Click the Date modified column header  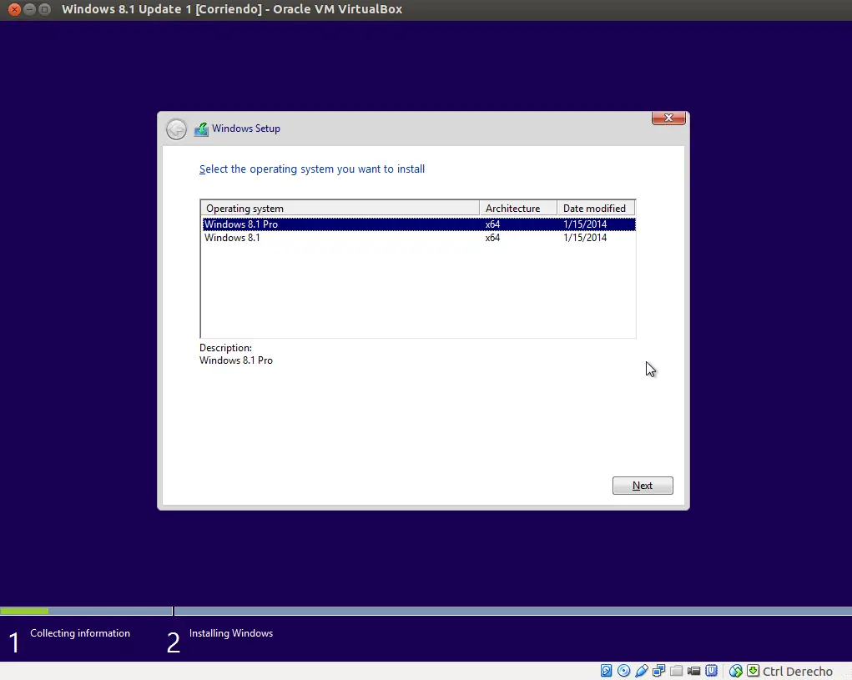click(x=596, y=209)
